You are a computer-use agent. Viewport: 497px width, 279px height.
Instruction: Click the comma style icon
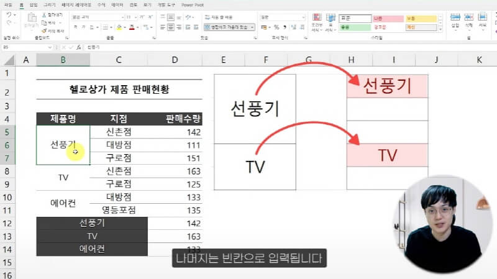point(285,27)
